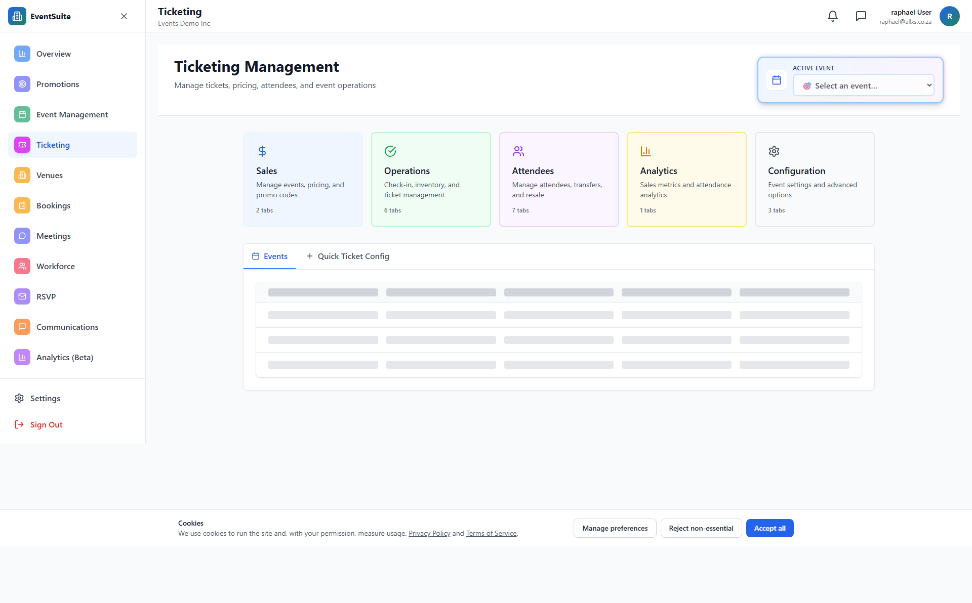Switch to the Quick Ticket Config tab
This screenshot has width=972, height=603.
click(348, 256)
